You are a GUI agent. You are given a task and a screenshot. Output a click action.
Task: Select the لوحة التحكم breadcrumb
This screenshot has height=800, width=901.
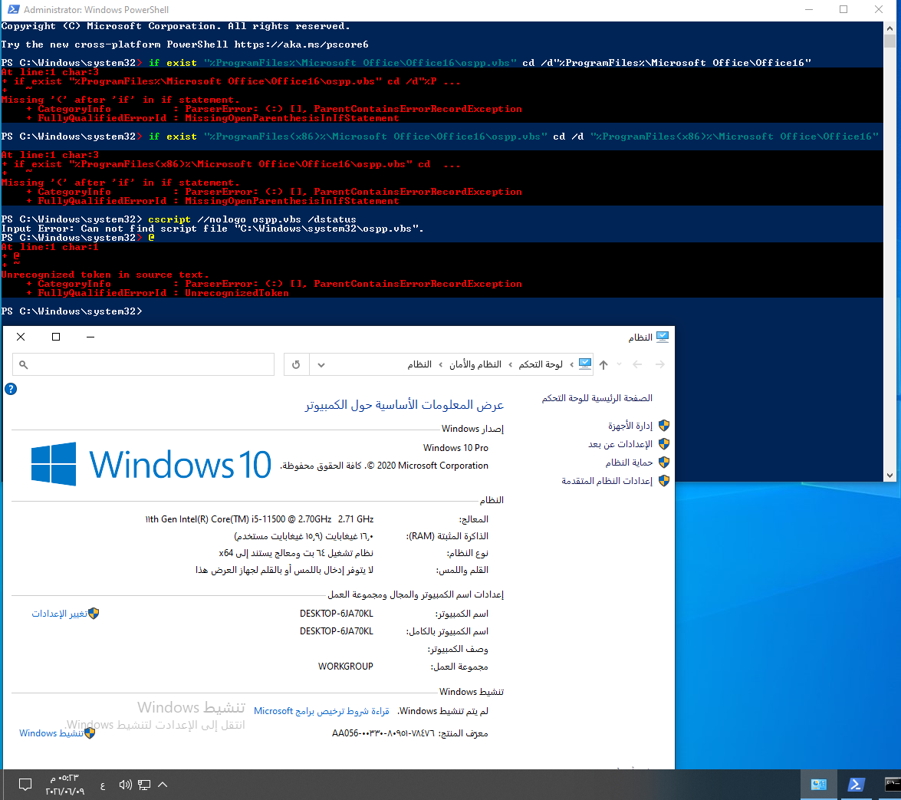541,364
